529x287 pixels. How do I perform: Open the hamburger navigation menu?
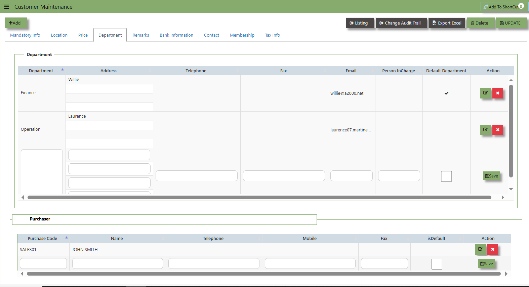pos(6,7)
